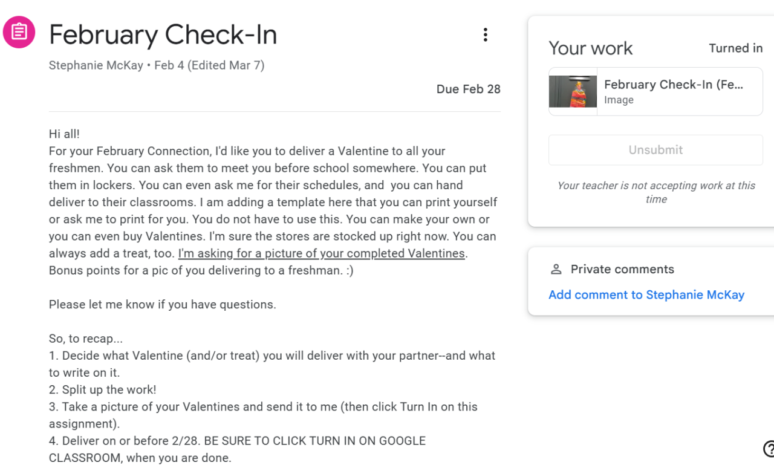Click the Edited Mar 7 timestamp

tap(226, 65)
